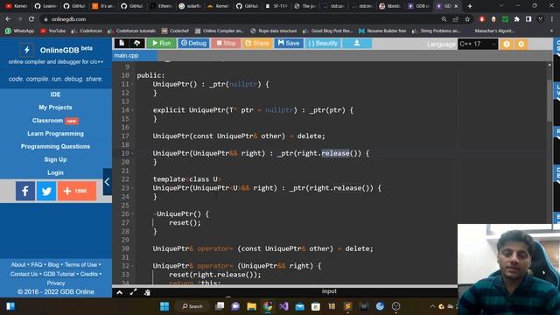
Task: Open a new browser tab with the plus icon
Action: pyautogui.click(x=470, y=6)
